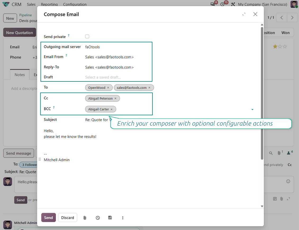Click the Send message chatter button
Image resolution: width=299 pixels, height=230 pixels.
(x=19, y=153)
